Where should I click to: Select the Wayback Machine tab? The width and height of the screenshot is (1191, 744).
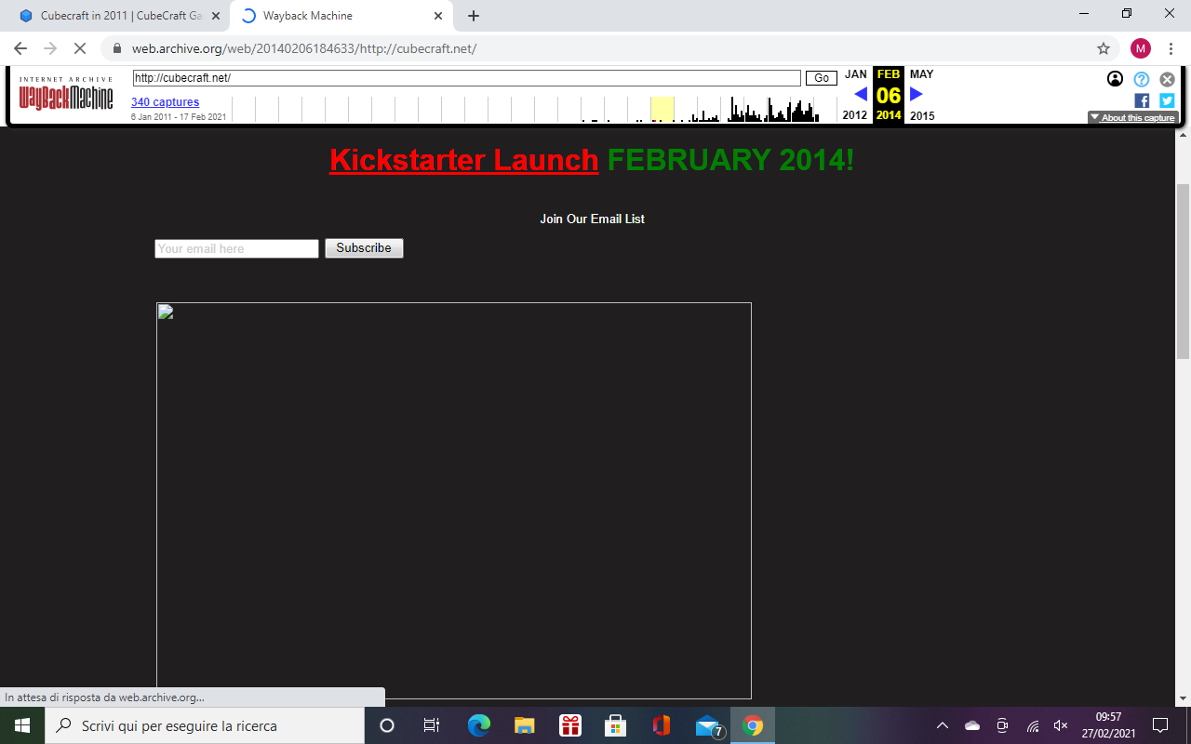tap(341, 16)
